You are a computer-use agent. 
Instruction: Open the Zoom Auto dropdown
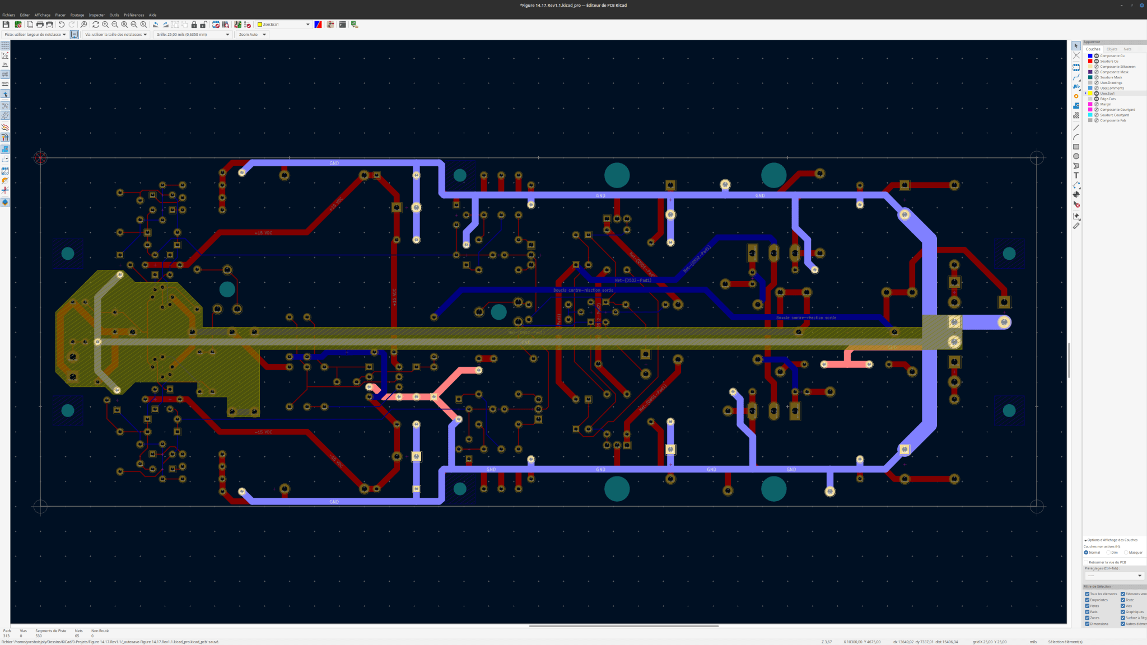[x=253, y=35]
